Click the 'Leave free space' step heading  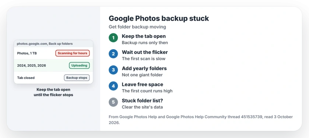coord(143,84)
